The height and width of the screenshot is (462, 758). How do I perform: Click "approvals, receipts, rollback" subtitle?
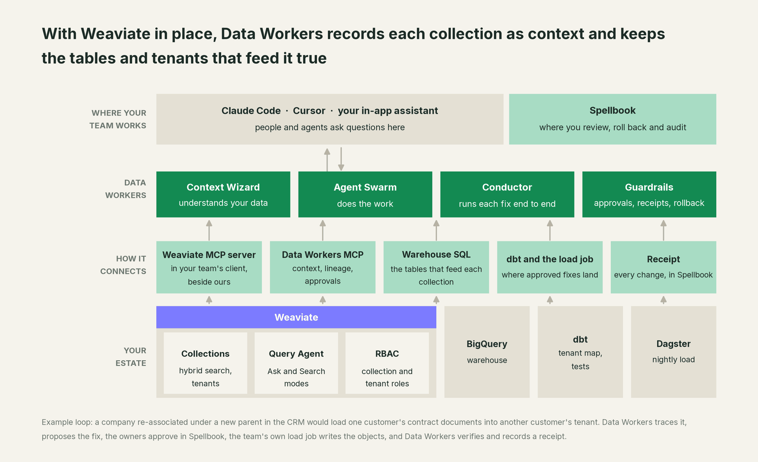click(x=649, y=203)
